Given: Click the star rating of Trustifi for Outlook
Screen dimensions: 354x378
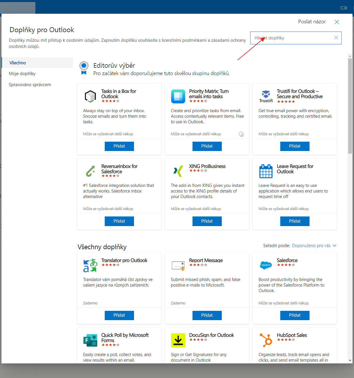Looking at the screenshot, I should pos(286,102).
